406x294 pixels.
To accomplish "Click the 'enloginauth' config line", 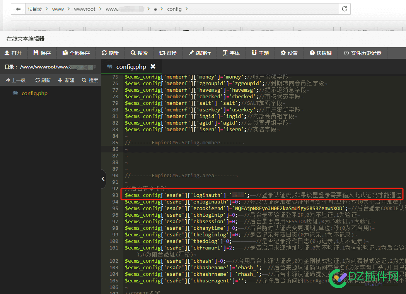I will (x=264, y=202).
